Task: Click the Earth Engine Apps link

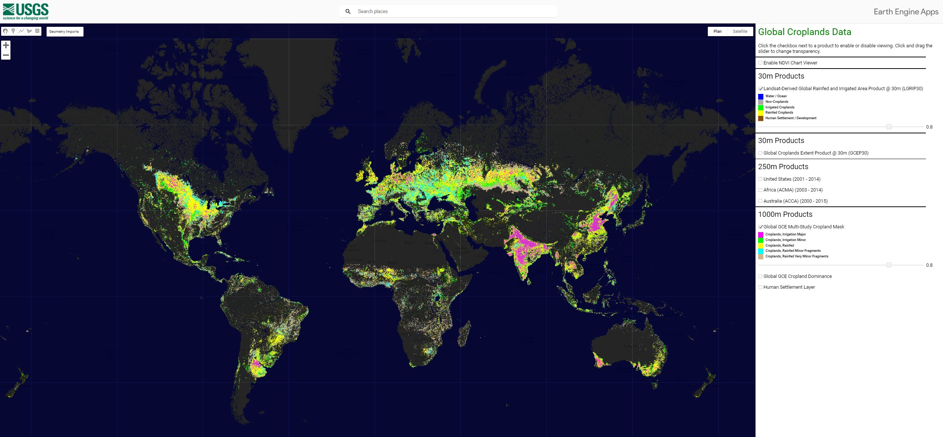Action: [x=906, y=12]
